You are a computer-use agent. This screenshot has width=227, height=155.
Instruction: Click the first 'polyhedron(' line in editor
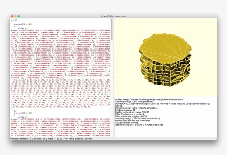(22, 28)
